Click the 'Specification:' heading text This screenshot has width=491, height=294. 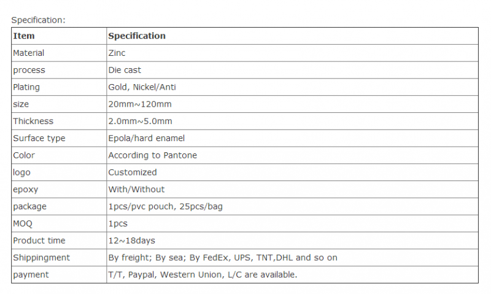click(x=38, y=20)
